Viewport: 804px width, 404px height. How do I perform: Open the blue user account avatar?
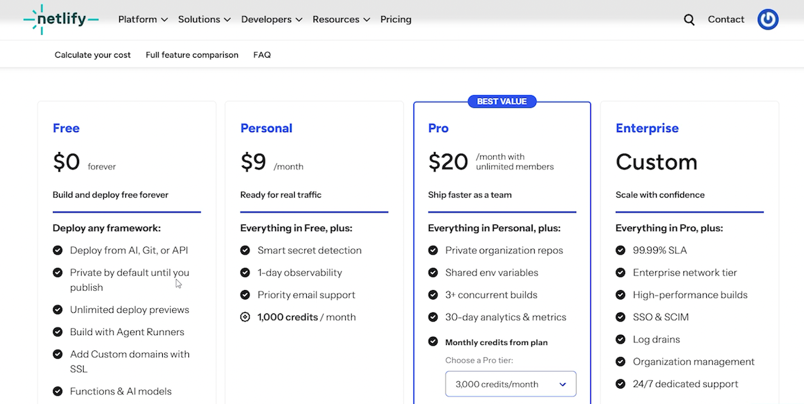click(x=768, y=19)
